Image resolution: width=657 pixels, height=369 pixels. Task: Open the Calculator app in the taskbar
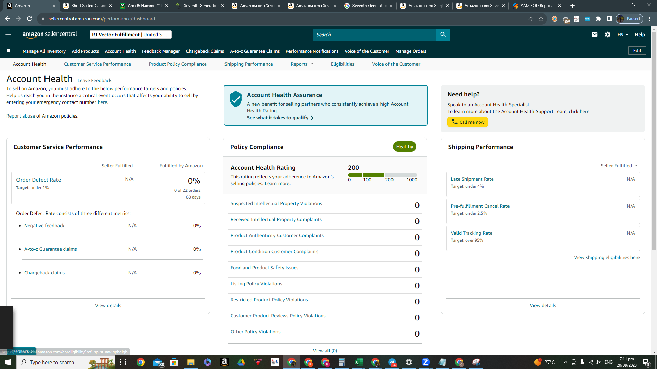pyautogui.click(x=342, y=362)
